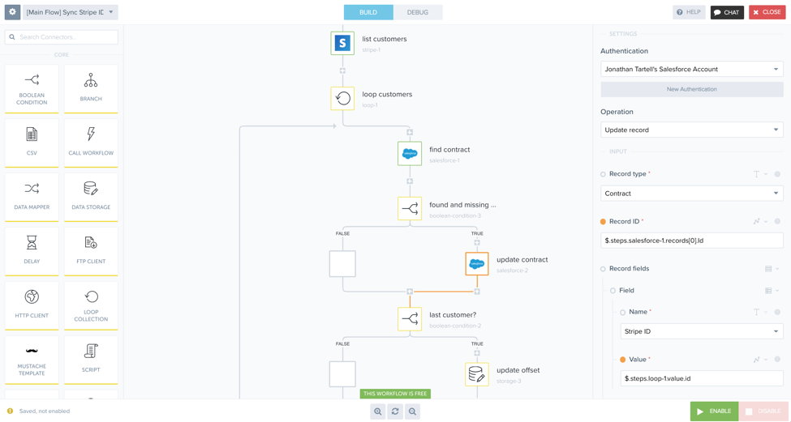Open the Authentication account dropdown
791x422 pixels.
[x=692, y=69]
